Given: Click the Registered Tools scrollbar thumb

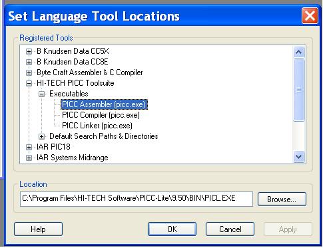Looking at the screenshot, I should click(x=299, y=90).
